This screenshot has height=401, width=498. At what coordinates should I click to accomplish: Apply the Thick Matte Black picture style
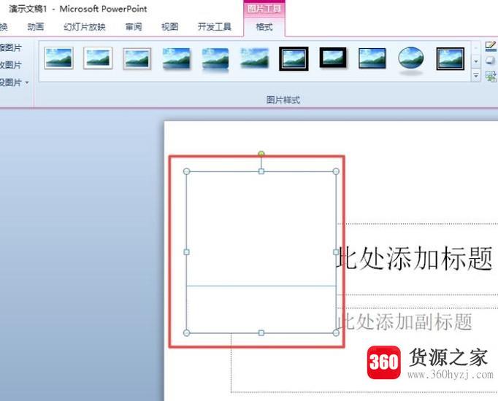[333, 58]
